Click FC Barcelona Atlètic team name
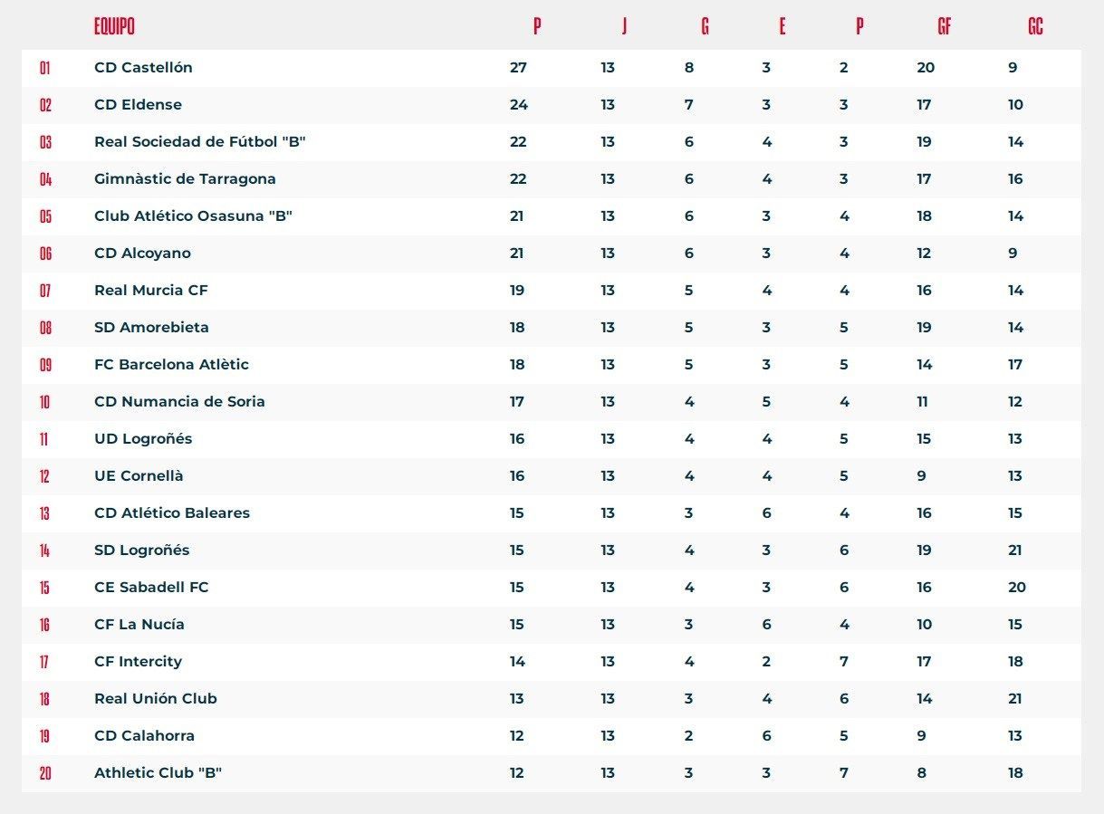This screenshot has width=1104, height=814. coord(171,365)
